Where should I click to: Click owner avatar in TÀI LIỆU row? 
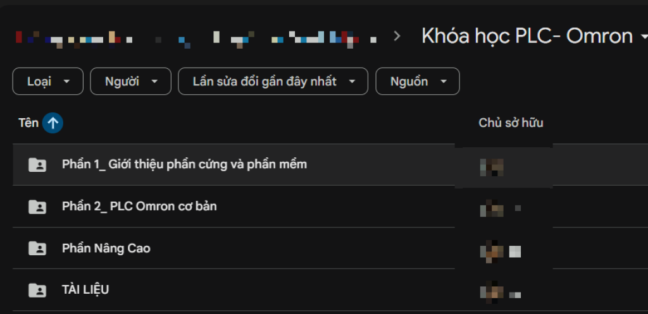492,292
